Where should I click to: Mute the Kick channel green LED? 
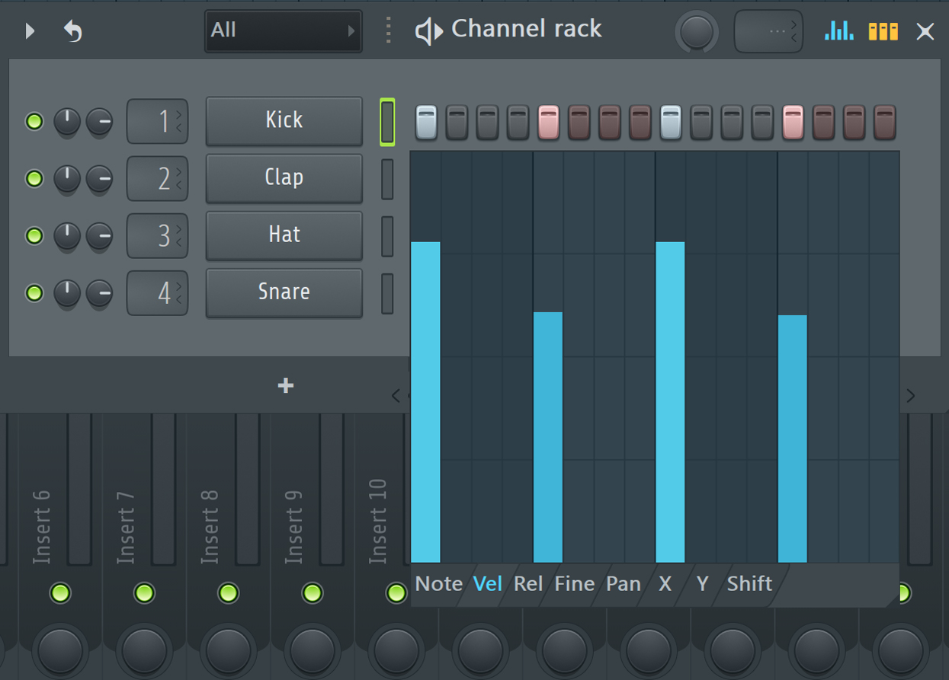tap(34, 121)
